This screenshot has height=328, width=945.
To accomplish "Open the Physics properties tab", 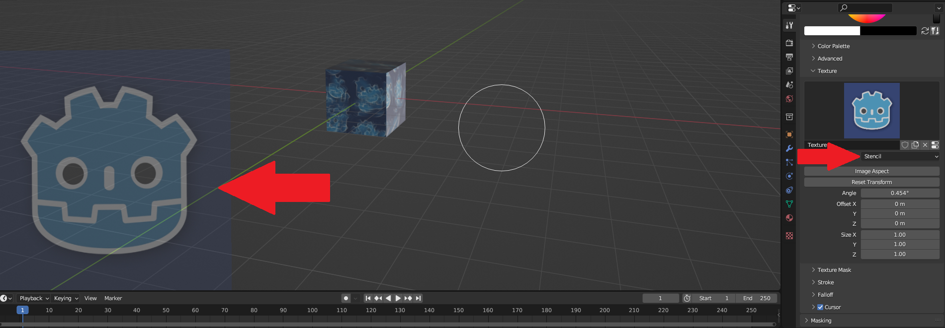I will (789, 176).
